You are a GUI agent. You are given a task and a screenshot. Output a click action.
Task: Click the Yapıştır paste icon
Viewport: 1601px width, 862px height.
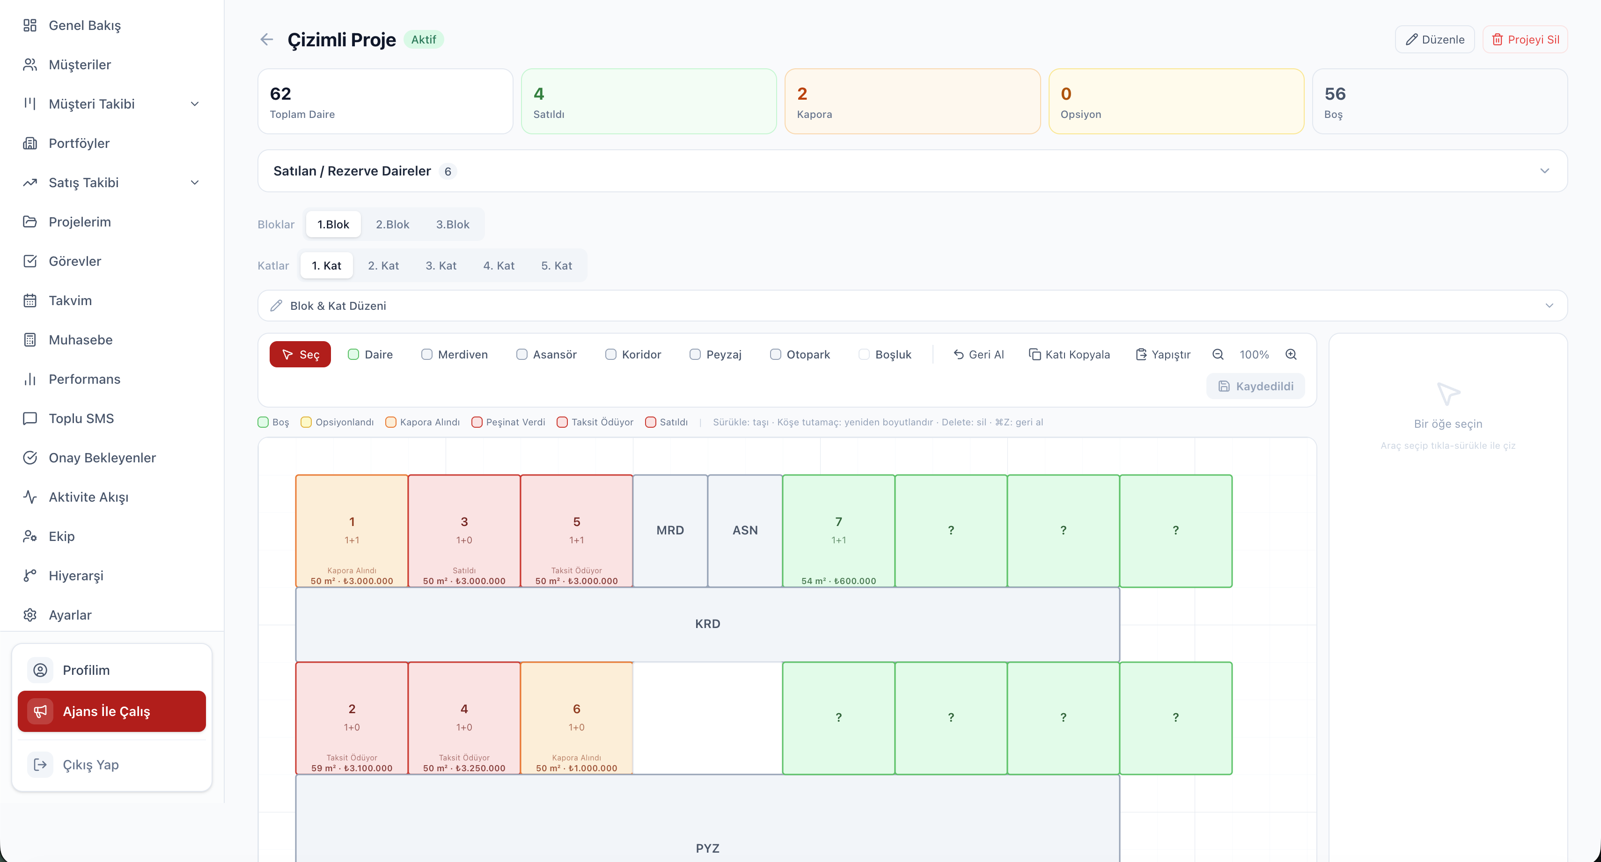point(1141,354)
